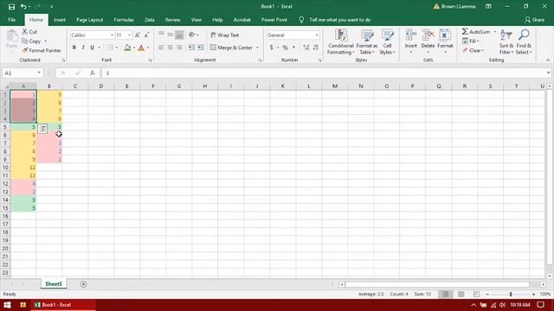The height and width of the screenshot is (311, 554).
Task: Click the Cut scissors icon
Action: (25, 32)
